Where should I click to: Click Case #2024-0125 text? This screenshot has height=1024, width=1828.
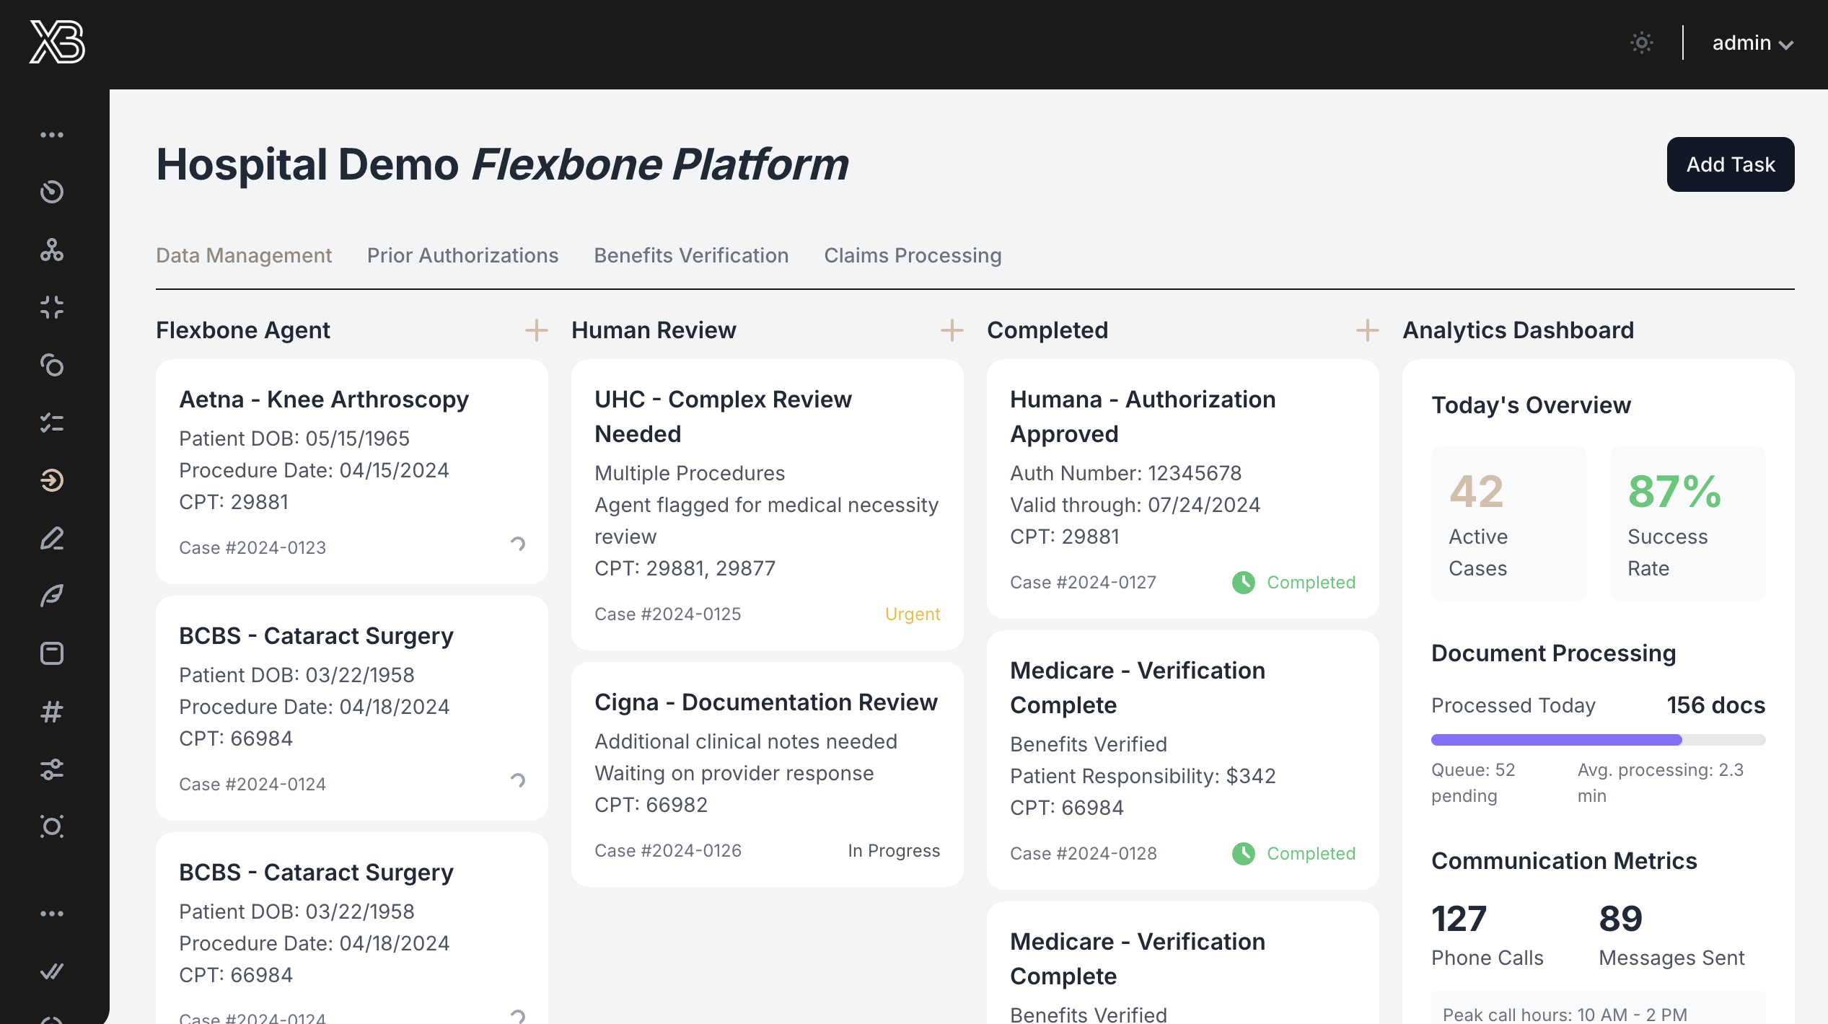click(x=667, y=614)
